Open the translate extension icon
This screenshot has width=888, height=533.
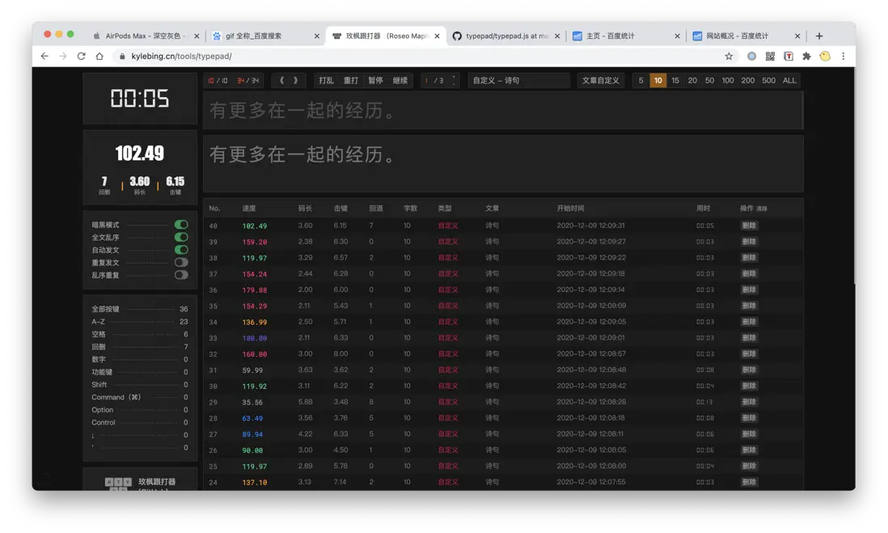click(x=788, y=57)
